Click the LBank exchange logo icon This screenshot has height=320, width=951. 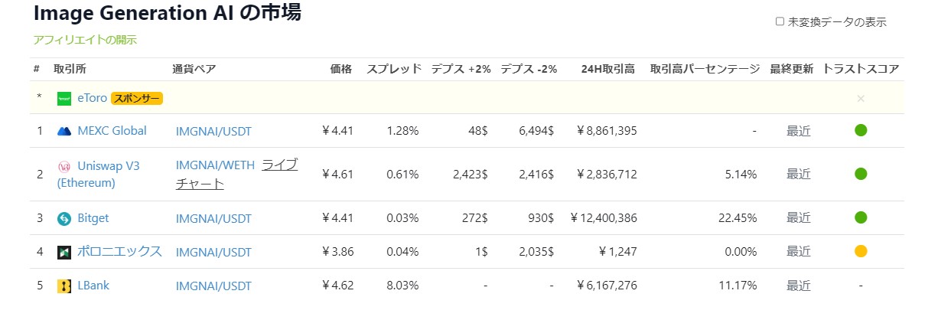(x=64, y=286)
